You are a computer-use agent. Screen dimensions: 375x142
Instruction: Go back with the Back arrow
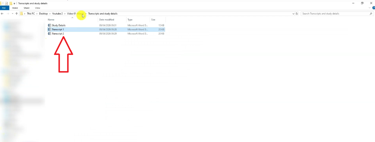2,14
